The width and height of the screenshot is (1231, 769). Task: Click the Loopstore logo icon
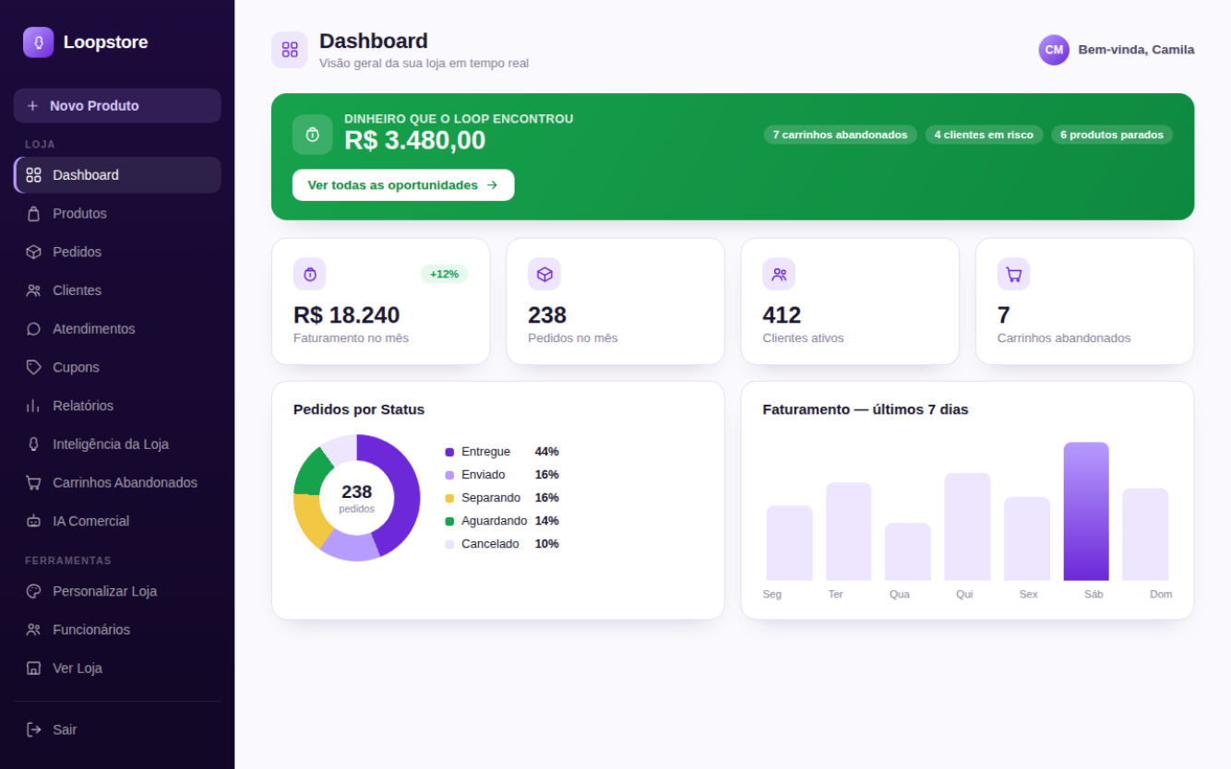[x=39, y=42]
